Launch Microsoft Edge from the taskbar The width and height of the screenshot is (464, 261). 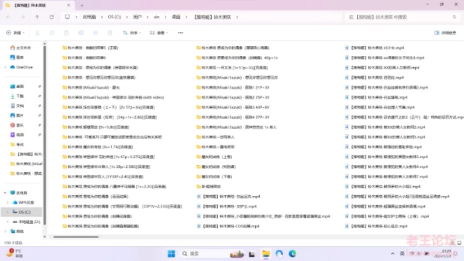click(292, 254)
